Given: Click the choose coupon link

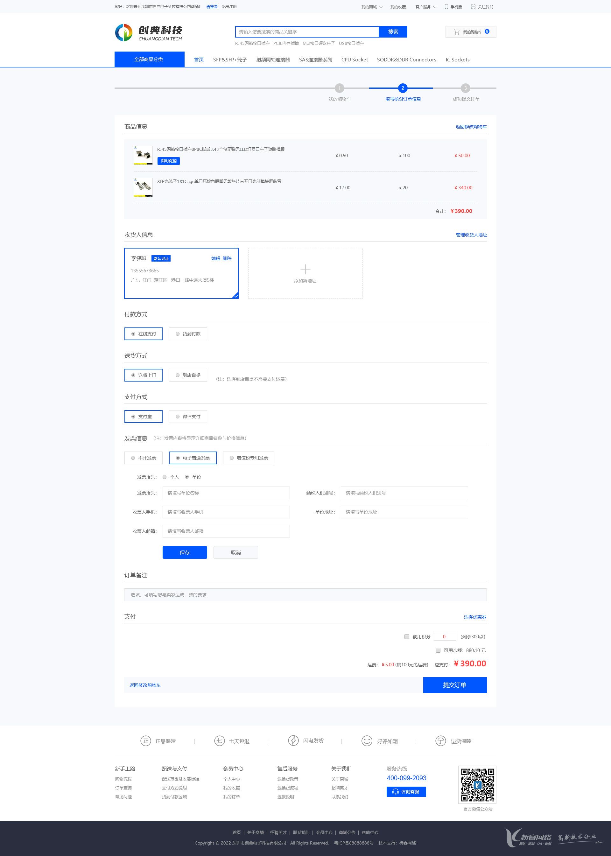Looking at the screenshot, I should (x=474, y=617).
